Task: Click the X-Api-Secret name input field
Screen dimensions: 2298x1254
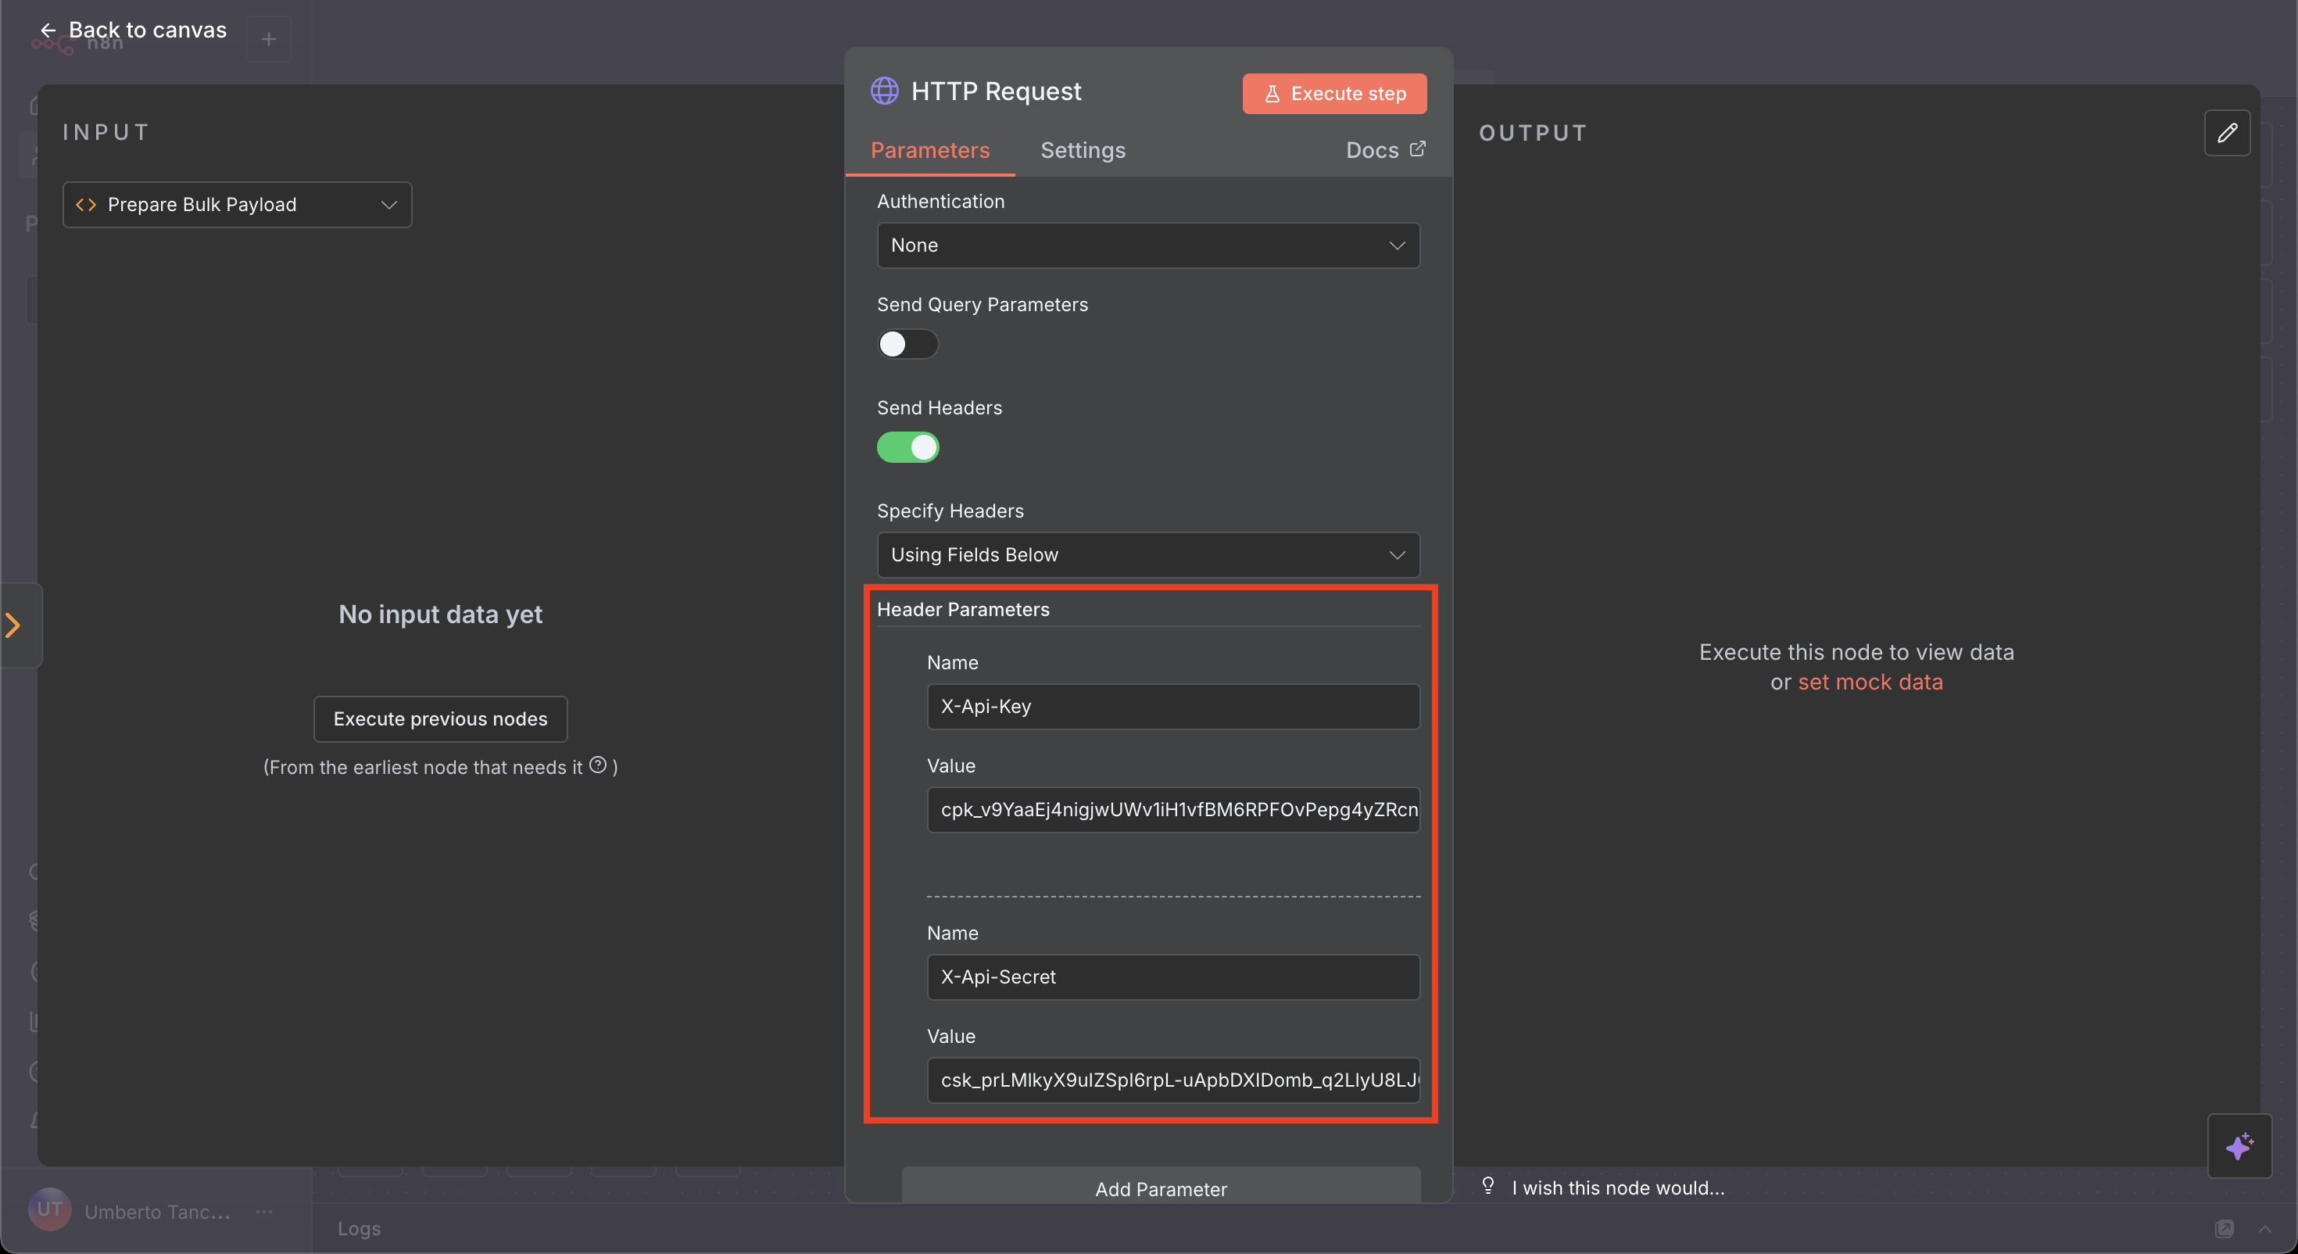Action: pyautogui.click(x=1172, y=977)
